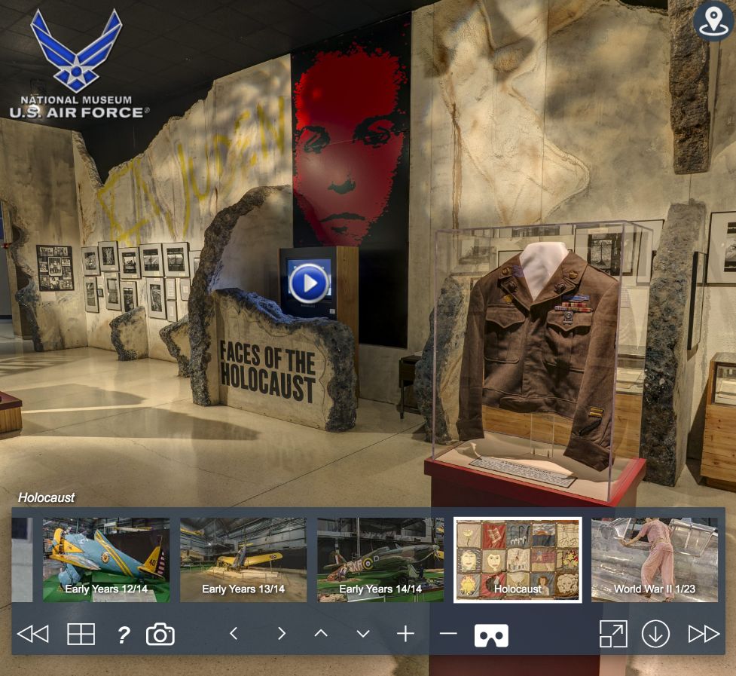Zoom in with the plus icon
The width and height of the screenshot is (736, 676).
point(405,634)
